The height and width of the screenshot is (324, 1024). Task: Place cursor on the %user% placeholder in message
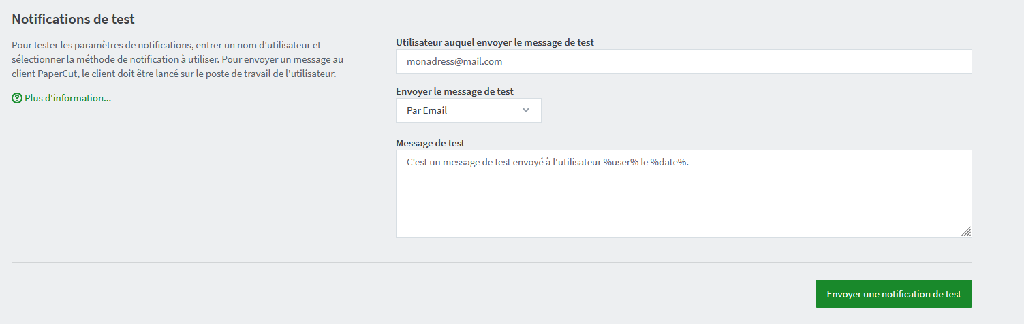click(x=621, y=163)
